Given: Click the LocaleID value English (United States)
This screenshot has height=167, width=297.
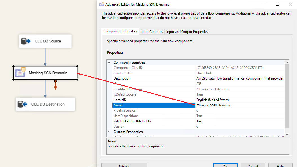Looking at the screenshot, I should [x=213, y=100].
